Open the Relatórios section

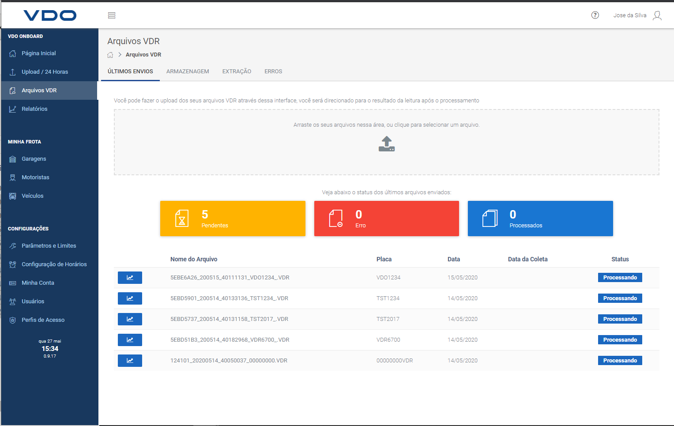pyautogui.click(x=35, y=109)
